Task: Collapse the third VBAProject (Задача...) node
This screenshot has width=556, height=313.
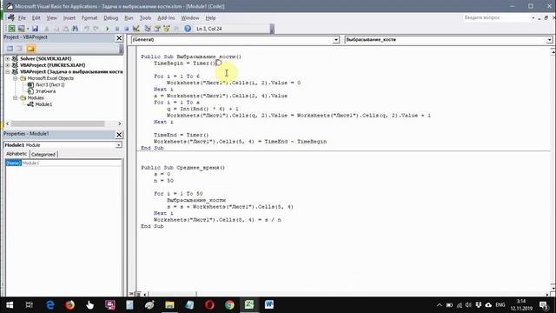Action: (8, 71)
